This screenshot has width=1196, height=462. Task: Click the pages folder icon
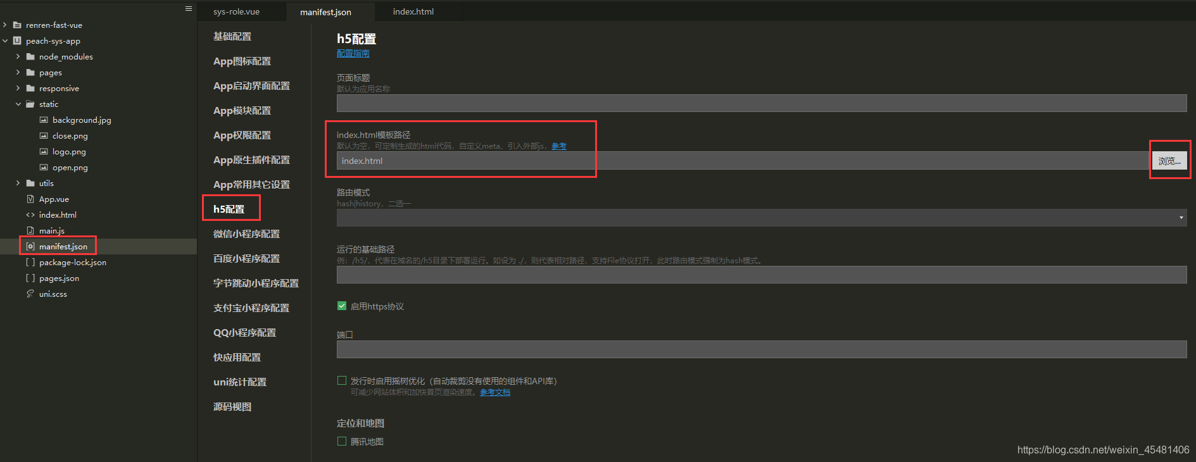click(30, 73)
